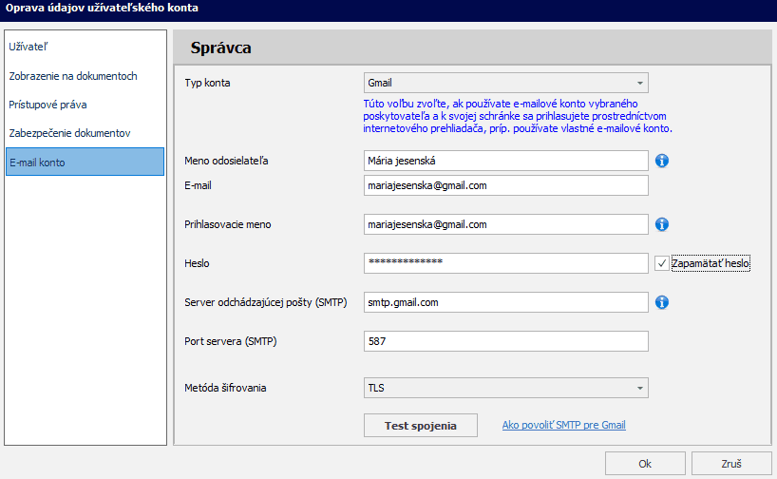This screenshot has height=479, width=777.
Task: Click the Meno odosielateľa input field
Action: [x=505, y=161]
